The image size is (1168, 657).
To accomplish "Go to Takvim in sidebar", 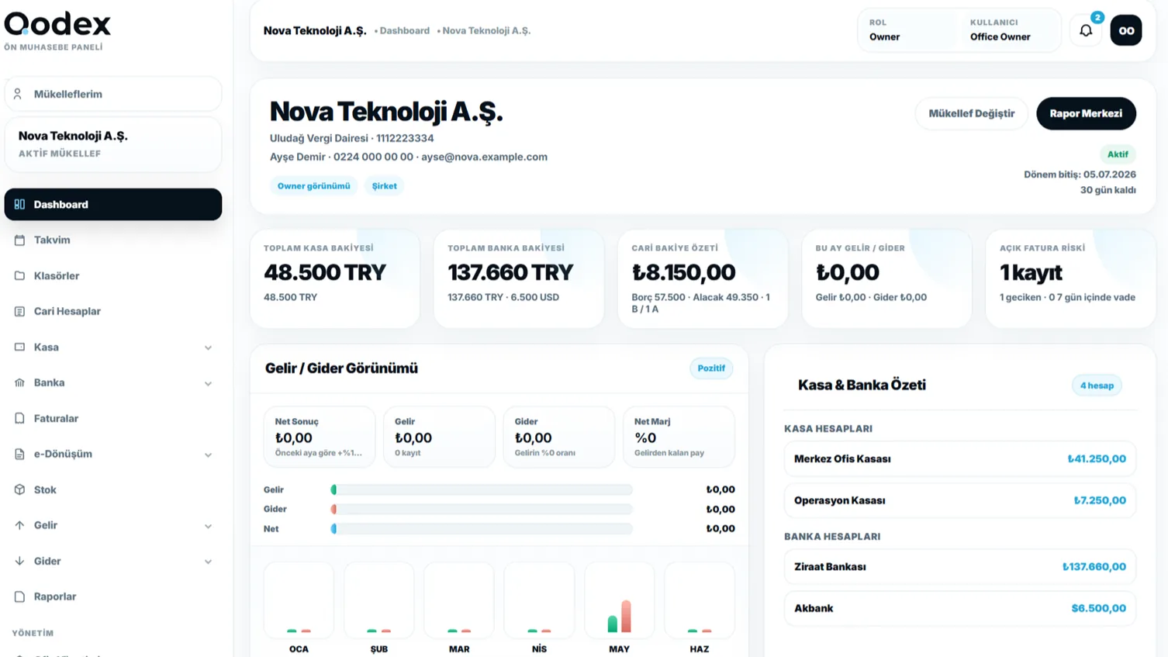I will (x=113, y=240).
